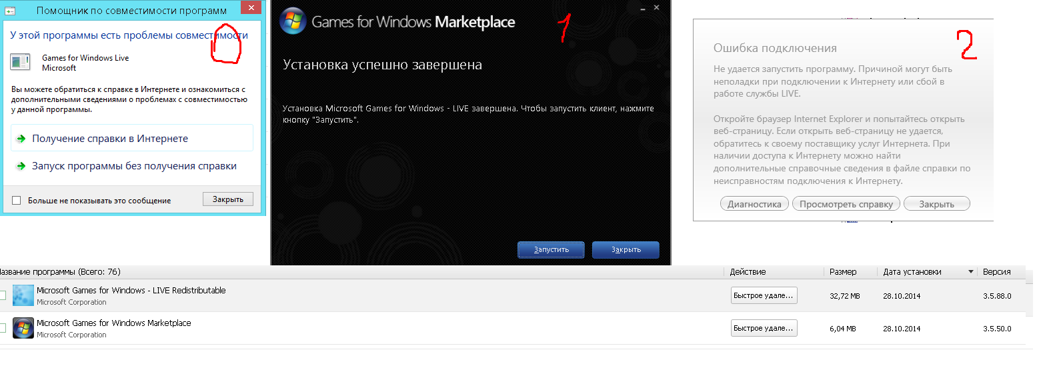This screenshot has width=1051, height=366.
Task: Click Просмотреть справку button
Action: click(846, 204)
